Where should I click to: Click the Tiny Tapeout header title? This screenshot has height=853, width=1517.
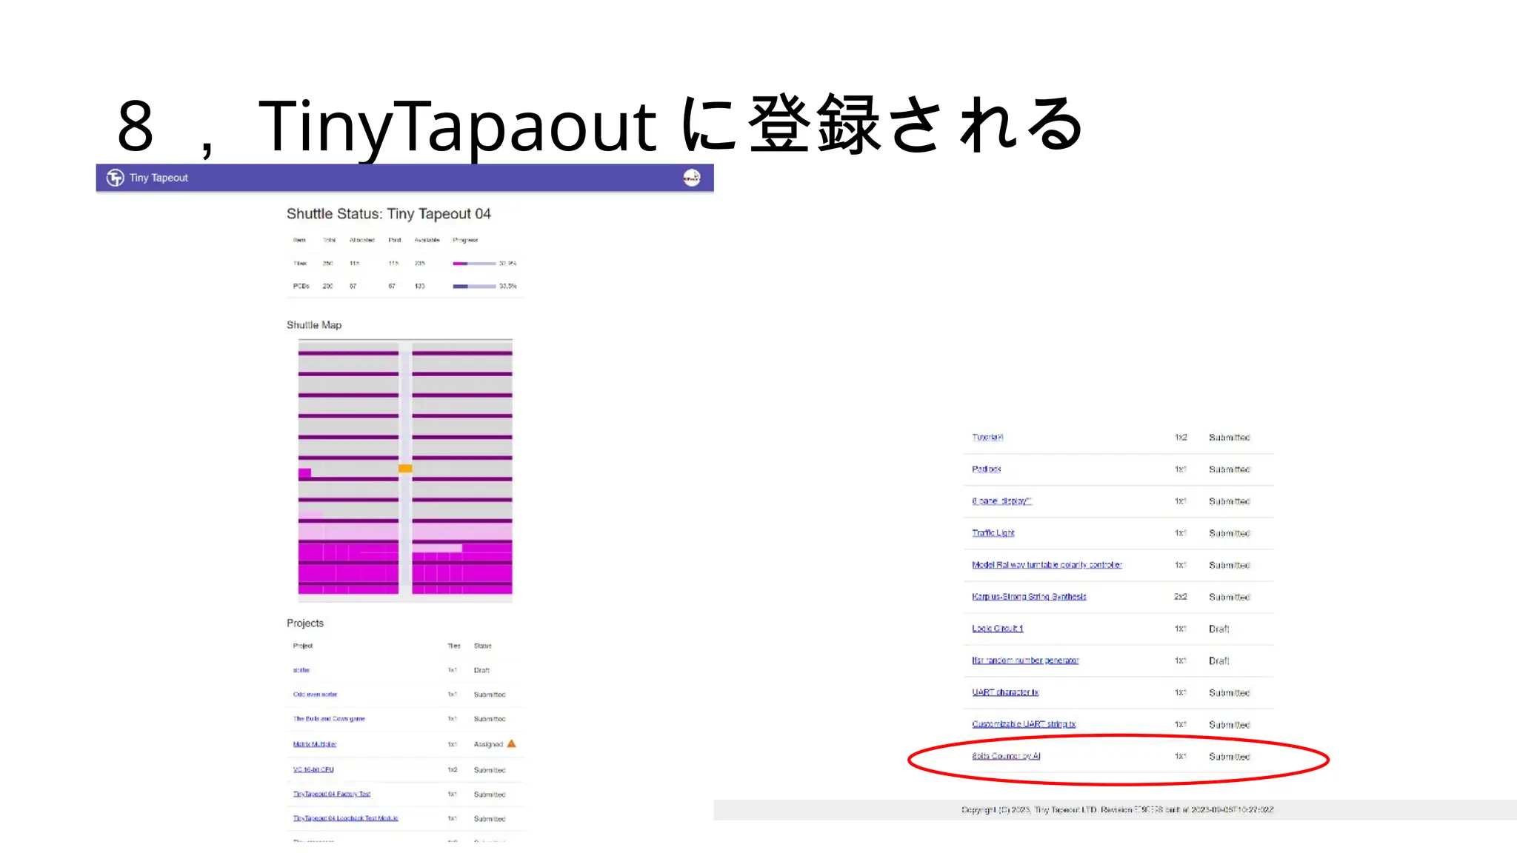(159, 178)
